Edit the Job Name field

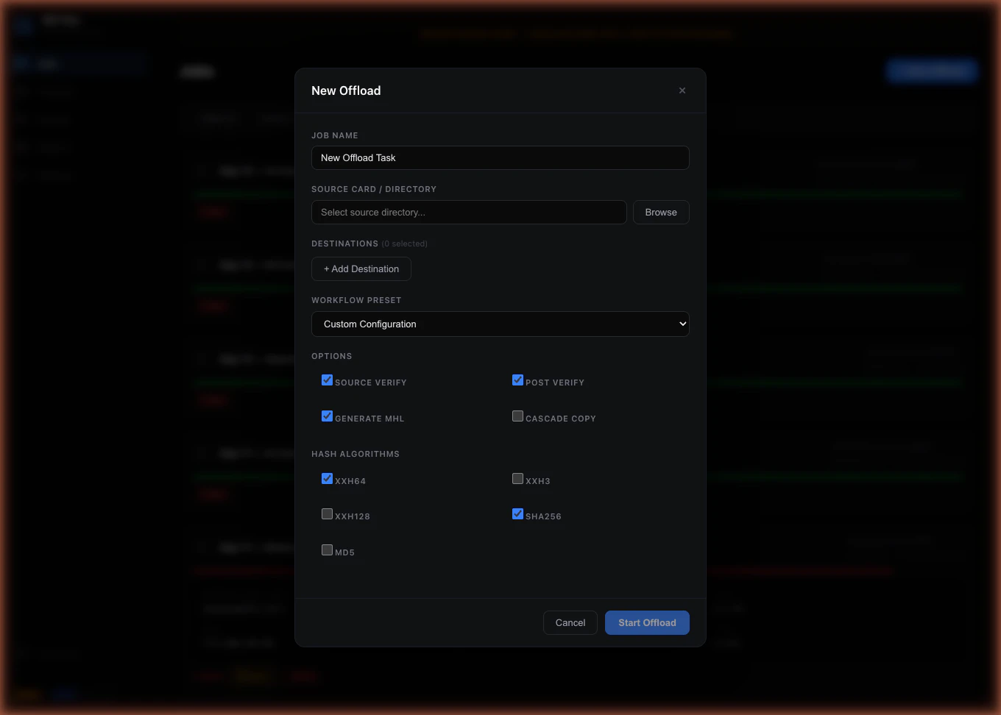click(x=501, y=158)
